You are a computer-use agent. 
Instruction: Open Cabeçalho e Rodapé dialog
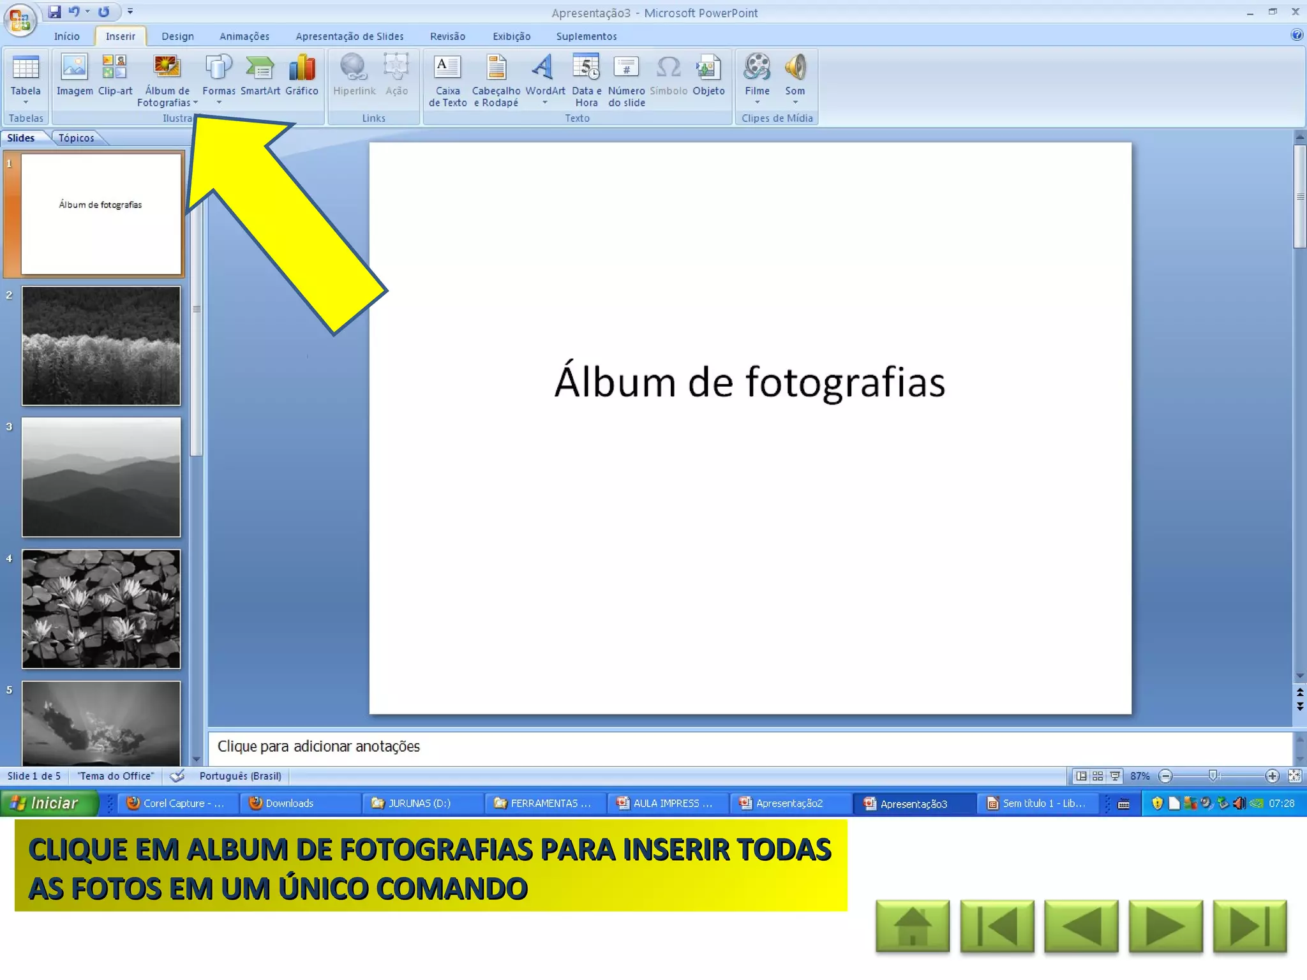click(x=496, y=80)
